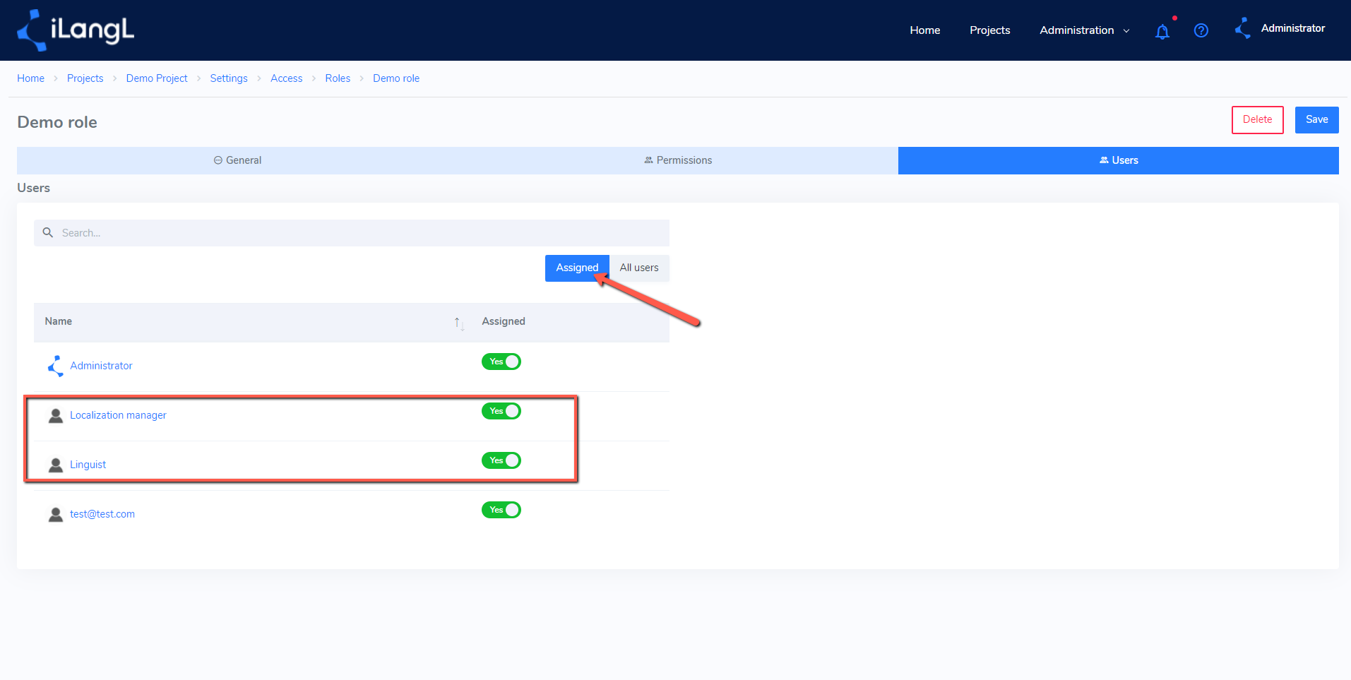This screenshot has height=680, width=1351.
Task: Toggle Assigned switch for Administrator
Action: (x=501, y=362)
